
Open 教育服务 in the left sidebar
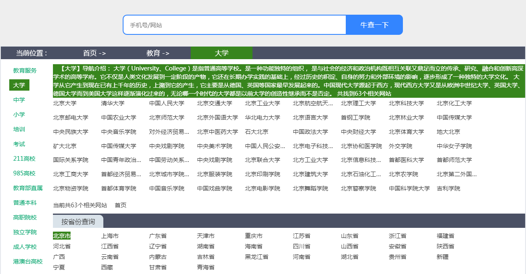point(25,70)
